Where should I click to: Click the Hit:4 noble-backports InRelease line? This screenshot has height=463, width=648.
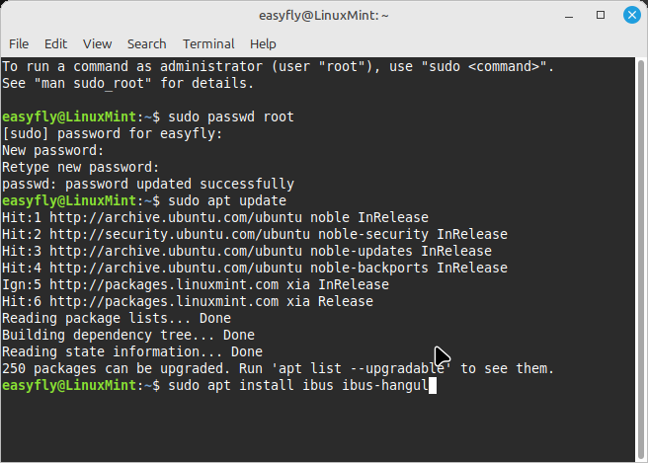coord(255,268)
